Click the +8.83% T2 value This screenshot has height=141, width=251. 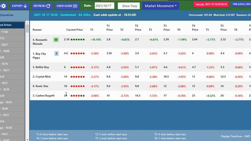[125, 40]
